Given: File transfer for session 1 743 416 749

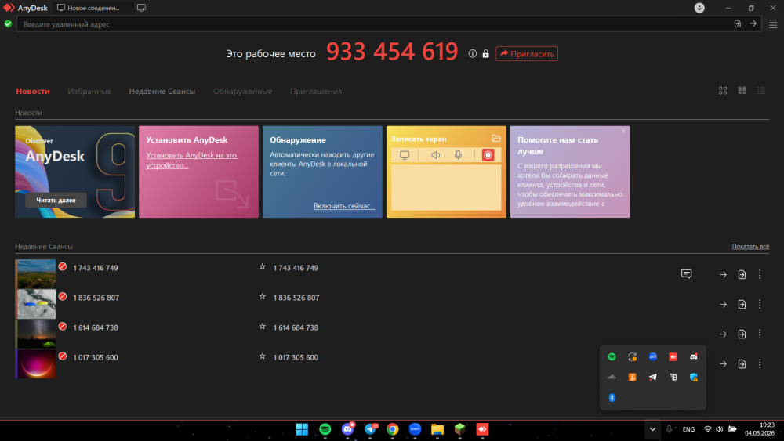Looking at the screenshot, I should click(742, 274).
